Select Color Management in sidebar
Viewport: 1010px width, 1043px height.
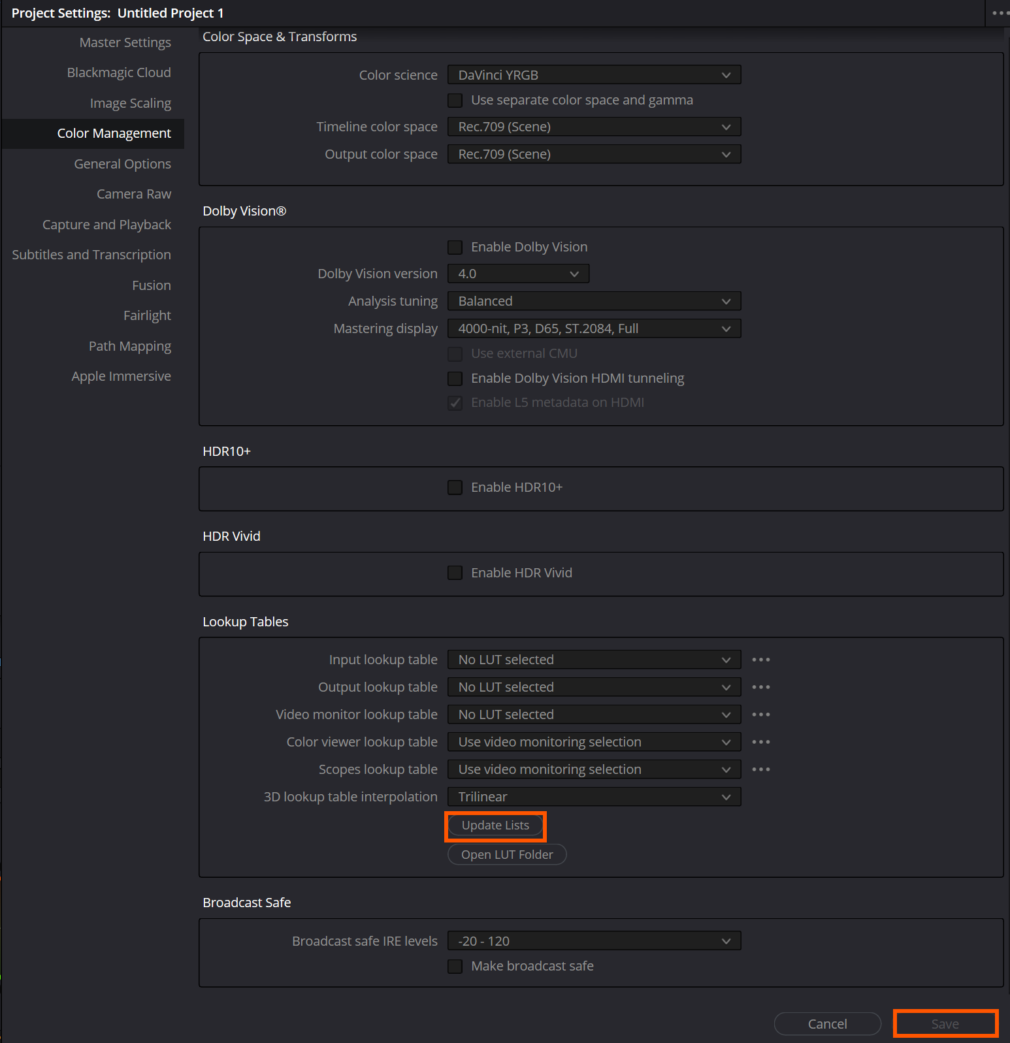click(93, 133)
